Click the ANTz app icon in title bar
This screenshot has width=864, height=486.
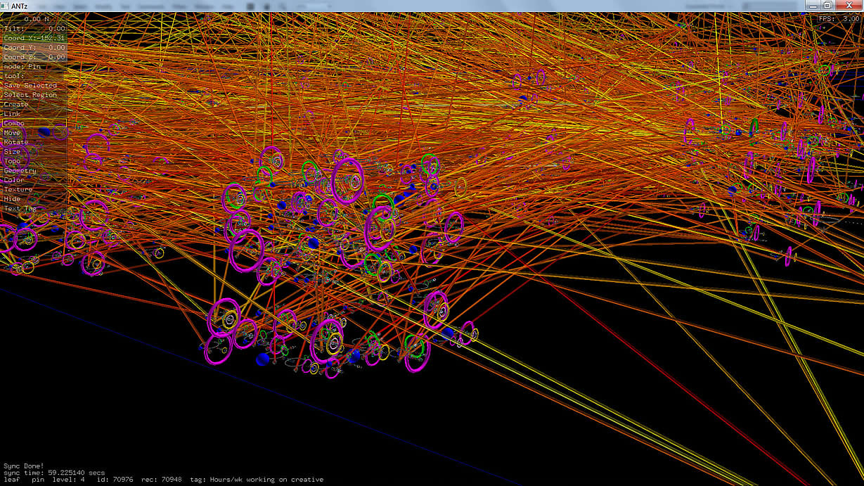pos(5,6)
